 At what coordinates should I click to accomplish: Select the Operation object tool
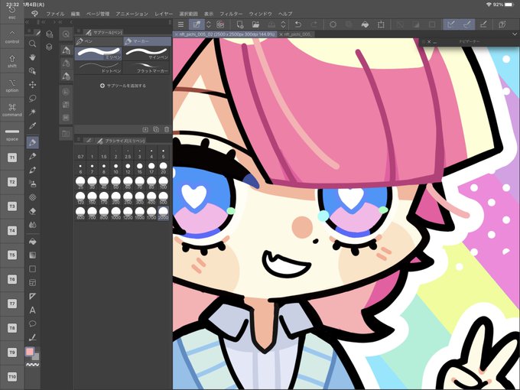tap(32, 71)
